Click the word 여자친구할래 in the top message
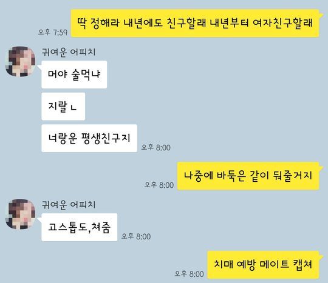Screen dimensions: 328x283 [282, 23]
